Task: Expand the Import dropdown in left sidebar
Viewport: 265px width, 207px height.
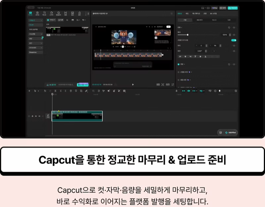Action: pos(35,21)
